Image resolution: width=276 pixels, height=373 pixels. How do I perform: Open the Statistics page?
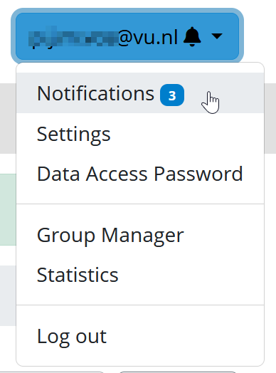(140, 275)
